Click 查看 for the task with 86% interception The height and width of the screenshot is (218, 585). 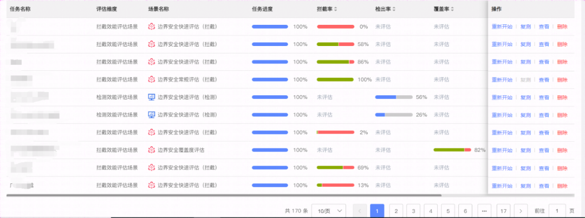[x=543, y=62]
